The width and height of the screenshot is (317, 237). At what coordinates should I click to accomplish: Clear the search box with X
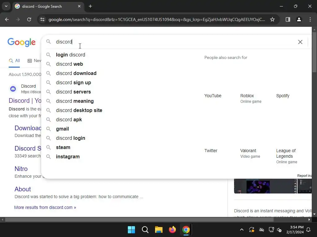(300, 42)
